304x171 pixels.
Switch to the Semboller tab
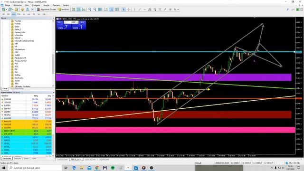pyautogui.click(x=7, y=159)
